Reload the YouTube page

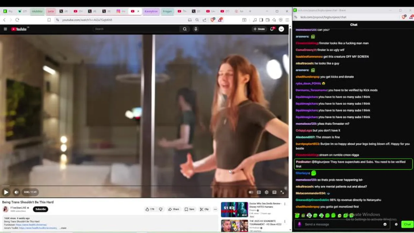click(x=17, y=20)
